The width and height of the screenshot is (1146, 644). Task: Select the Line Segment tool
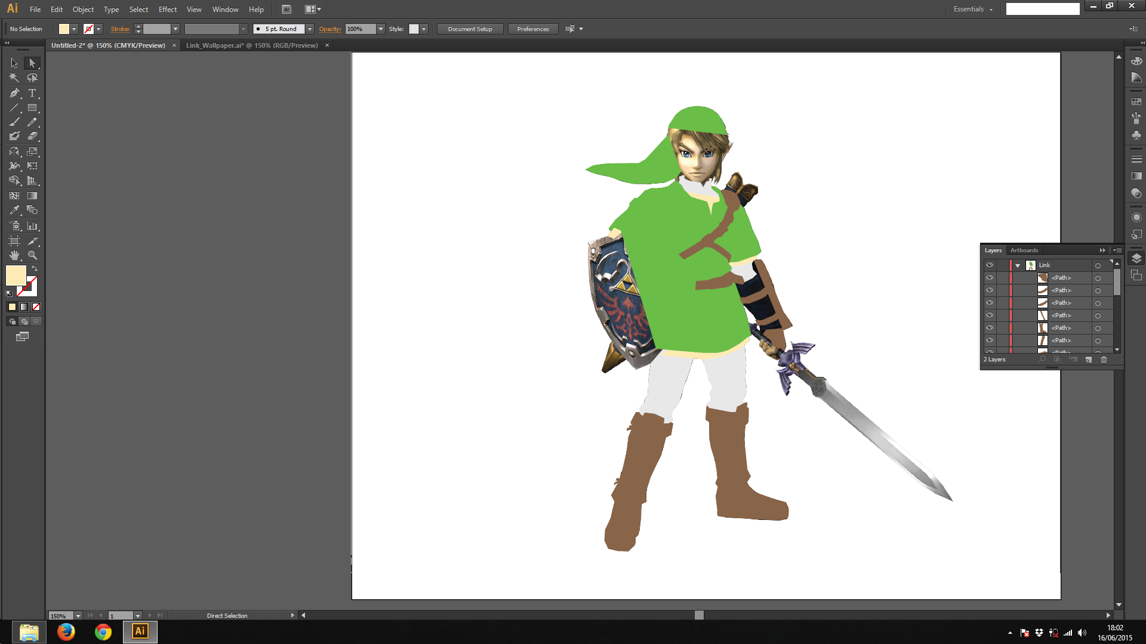click(x=14, y=108)
